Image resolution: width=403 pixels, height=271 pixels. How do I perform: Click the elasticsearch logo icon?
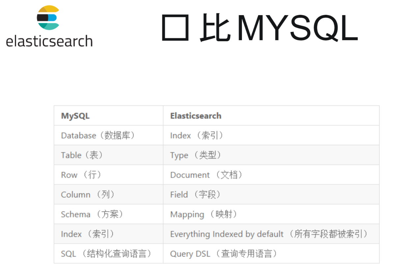48,18
